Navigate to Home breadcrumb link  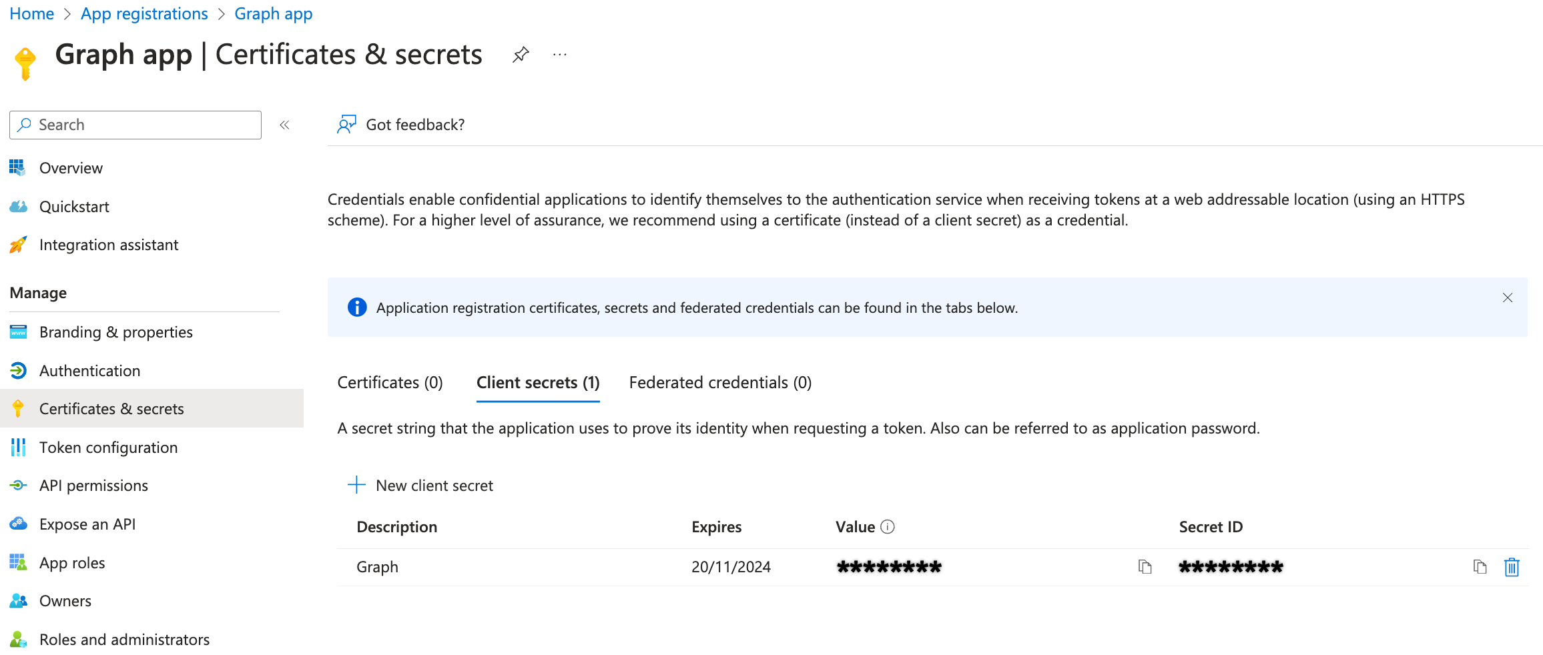32,14
